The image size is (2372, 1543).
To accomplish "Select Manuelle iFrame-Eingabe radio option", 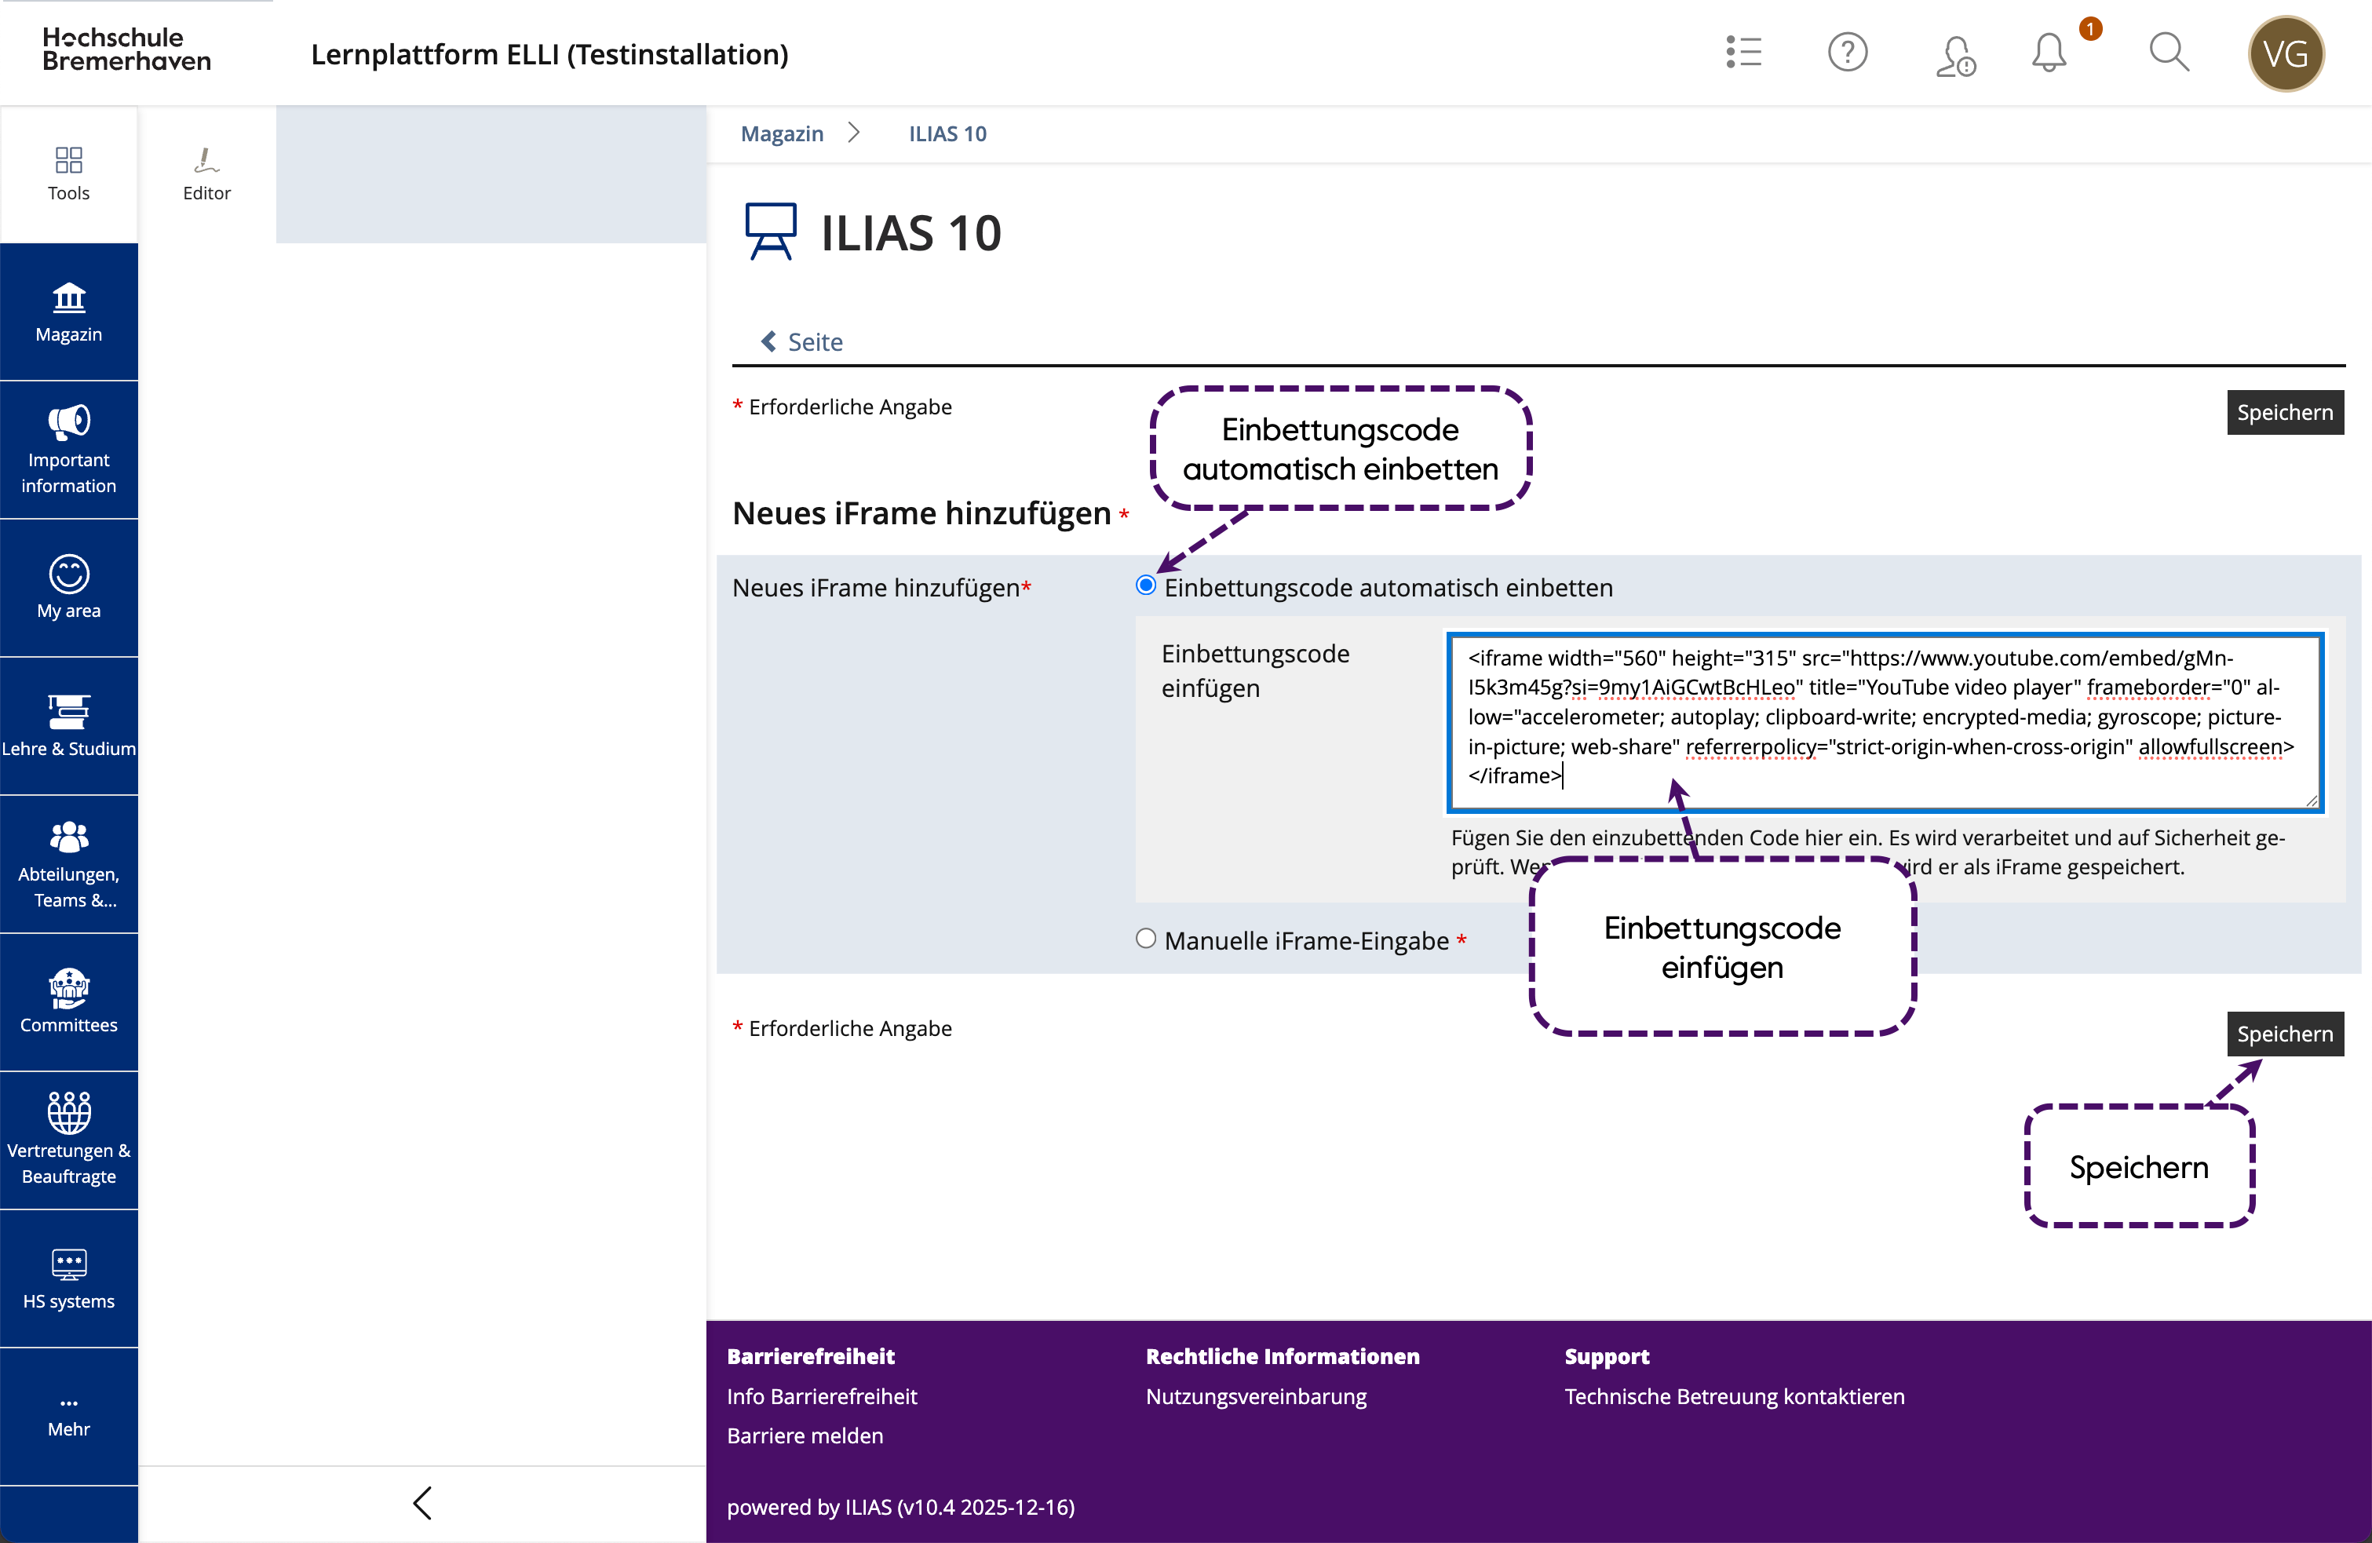I will click(1146, 939).
